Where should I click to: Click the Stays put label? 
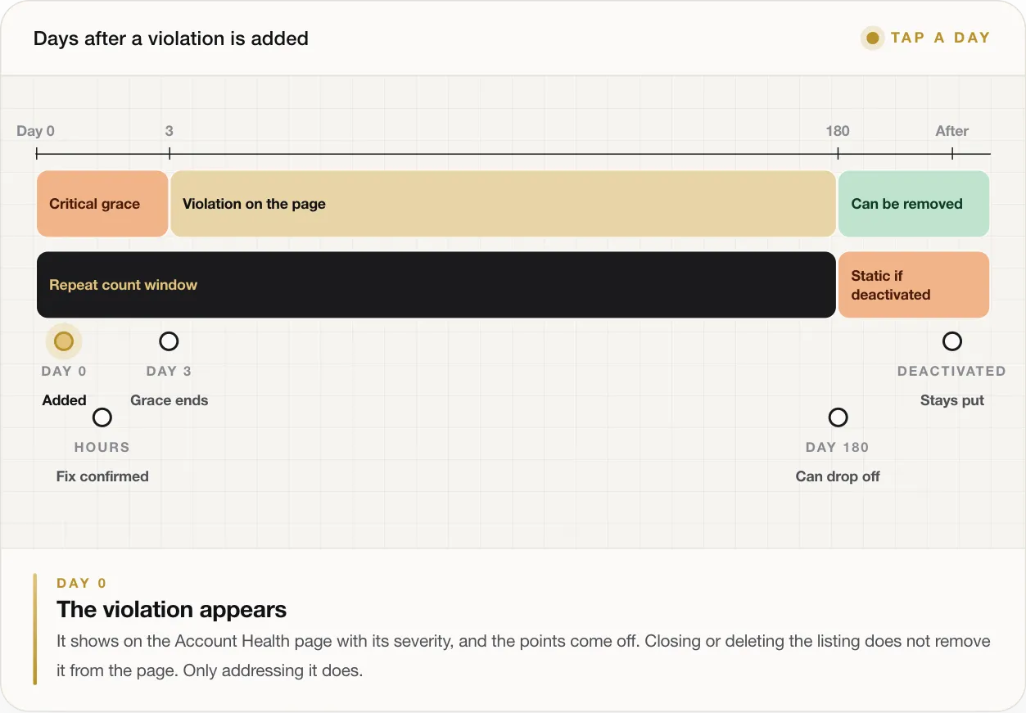952,400
